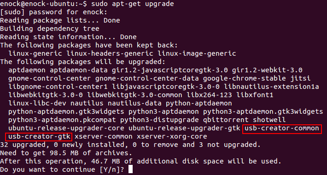Click the blinking cursor after the [Y/n] prompt
The width and height of the screenshot is (327, 175).
click(x=130, y=169)
